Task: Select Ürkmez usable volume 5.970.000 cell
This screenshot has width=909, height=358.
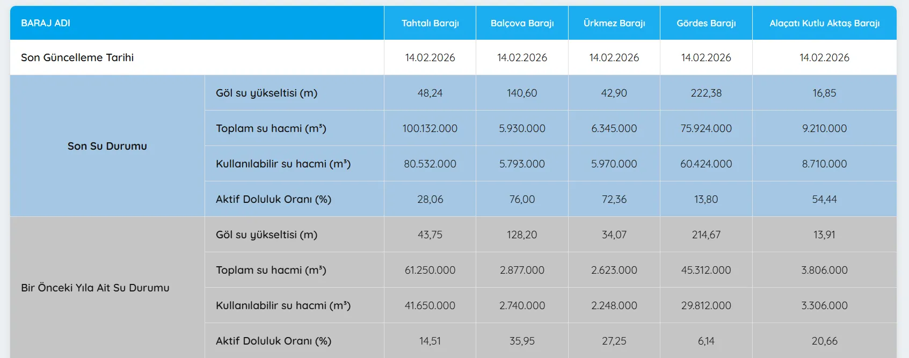Action: click(x=614, y=164)
